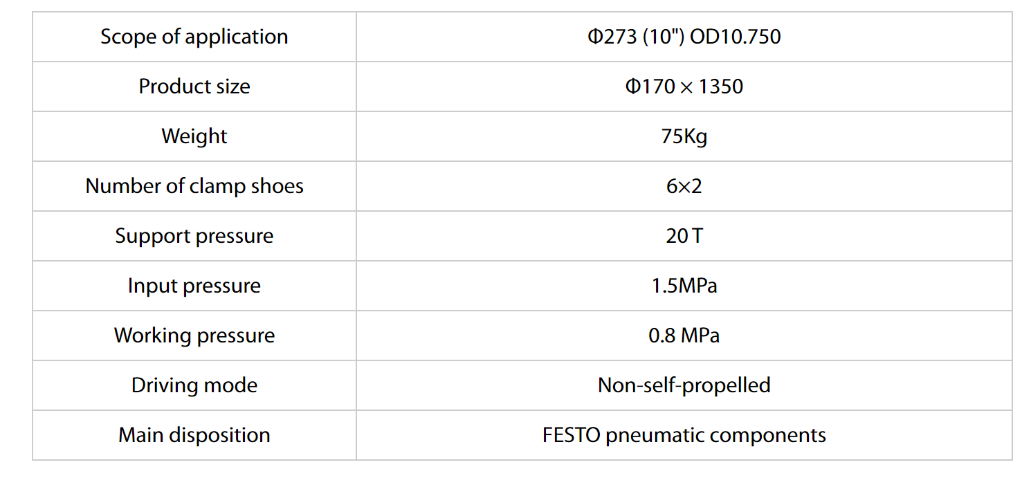This screenshot has height=496, width=1022.
Task: Select the 6×2 clamp shoes value
Action: click(x=684, y=186)
